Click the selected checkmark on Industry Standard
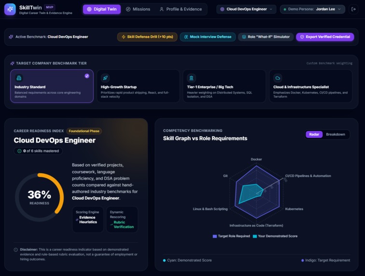 pyautogui.click(x=87, y=76)
